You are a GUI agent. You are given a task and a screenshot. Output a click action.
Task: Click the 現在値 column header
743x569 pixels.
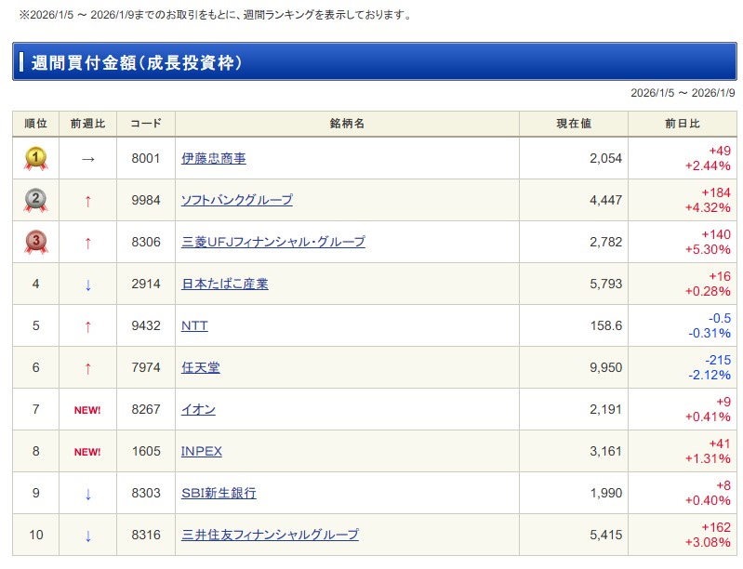pos(574,124)
